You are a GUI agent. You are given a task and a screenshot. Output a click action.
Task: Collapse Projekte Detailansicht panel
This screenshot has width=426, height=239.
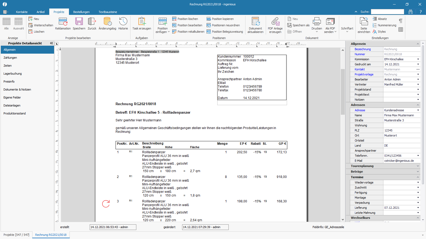click(x=51, y=43)
